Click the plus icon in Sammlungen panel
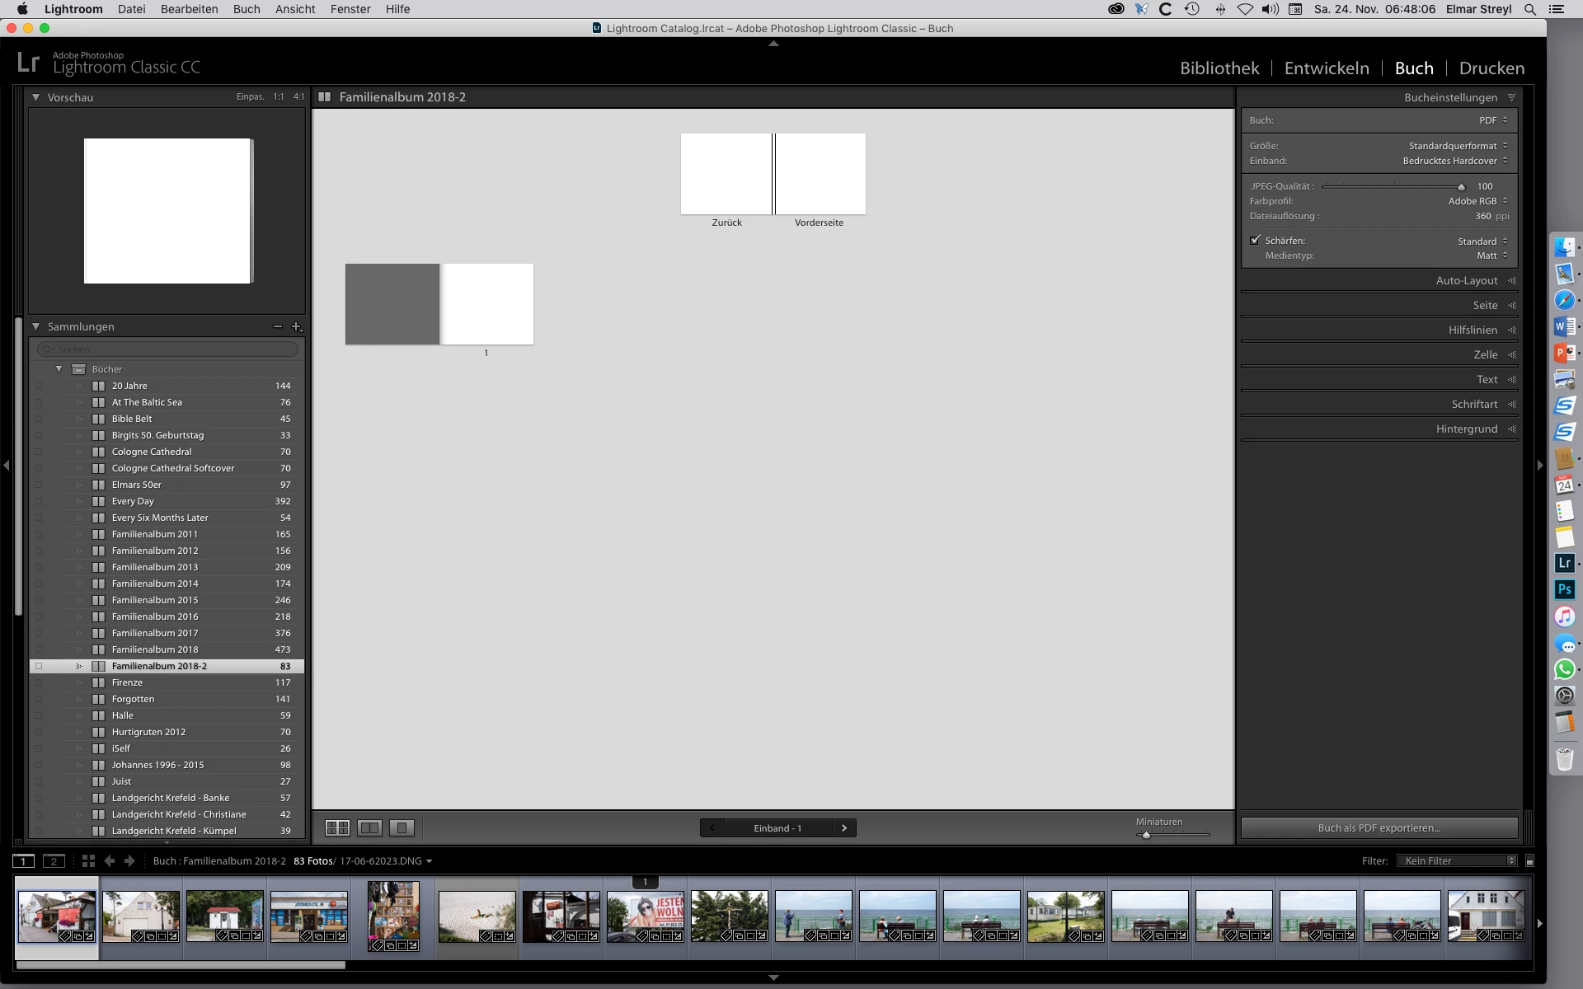 point(297,327)
